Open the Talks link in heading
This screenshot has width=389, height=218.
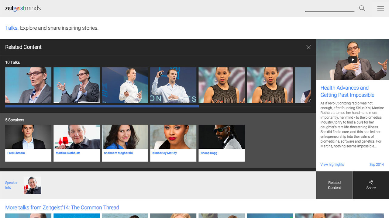pos(12,28)
